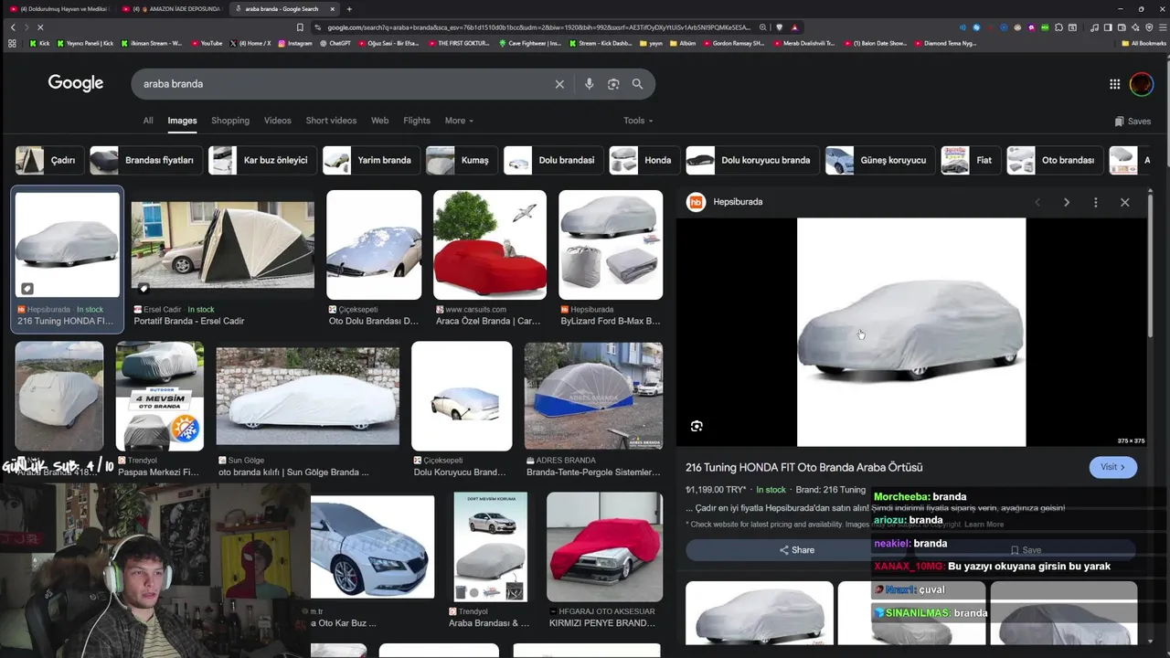Open the Albüm bookmarks folder
The height and width of the screenshot is (658, 1170).
pos(682,43)
